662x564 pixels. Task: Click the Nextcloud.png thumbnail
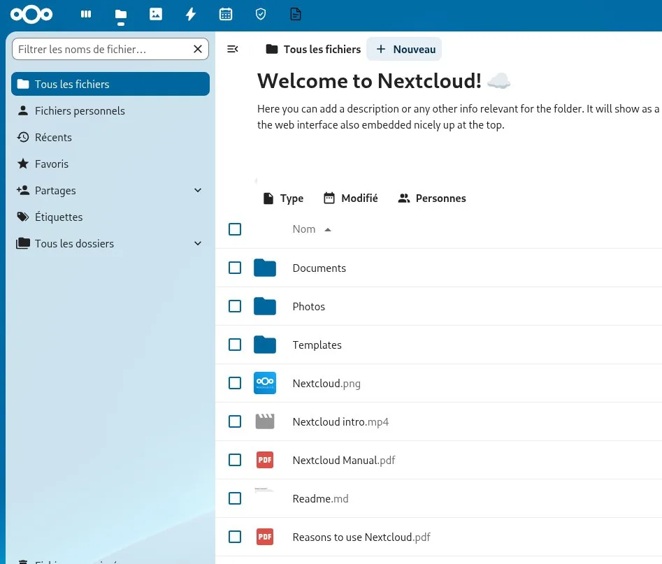click(265, 383)
